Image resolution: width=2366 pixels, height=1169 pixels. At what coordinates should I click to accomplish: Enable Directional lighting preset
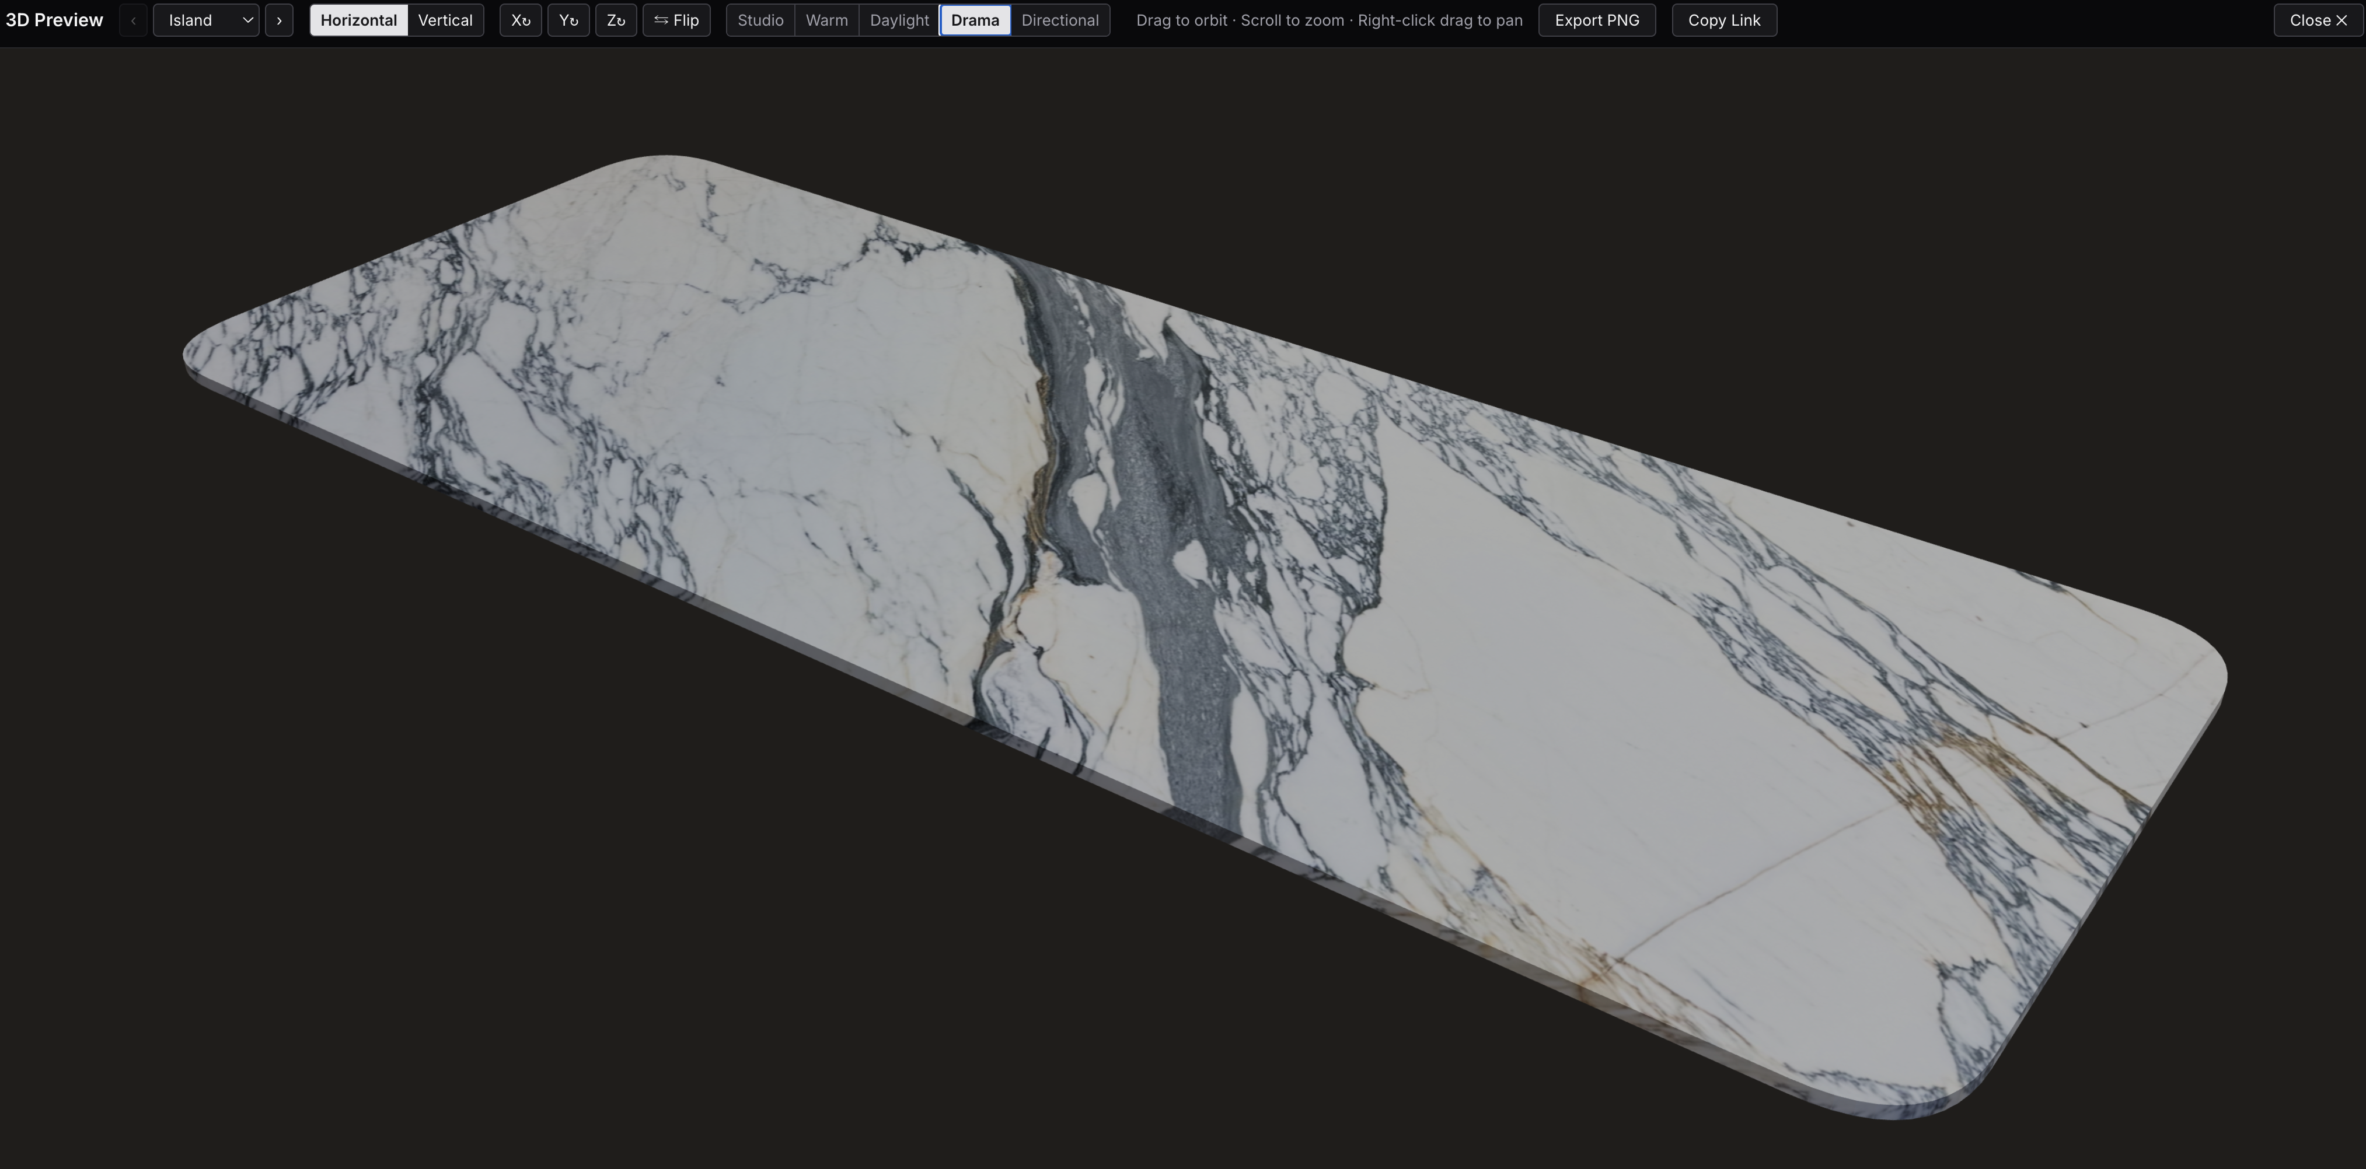tap(1060, 20)
